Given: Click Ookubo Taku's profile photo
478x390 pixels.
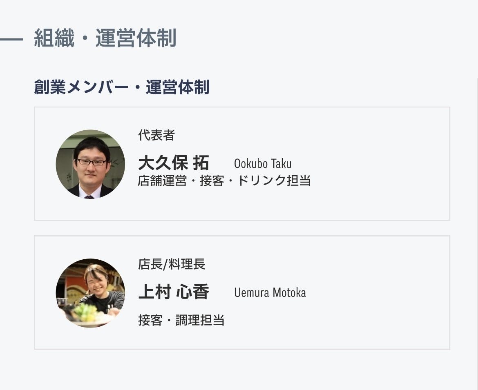Looking at the screenshot, I should coord(90,164).
